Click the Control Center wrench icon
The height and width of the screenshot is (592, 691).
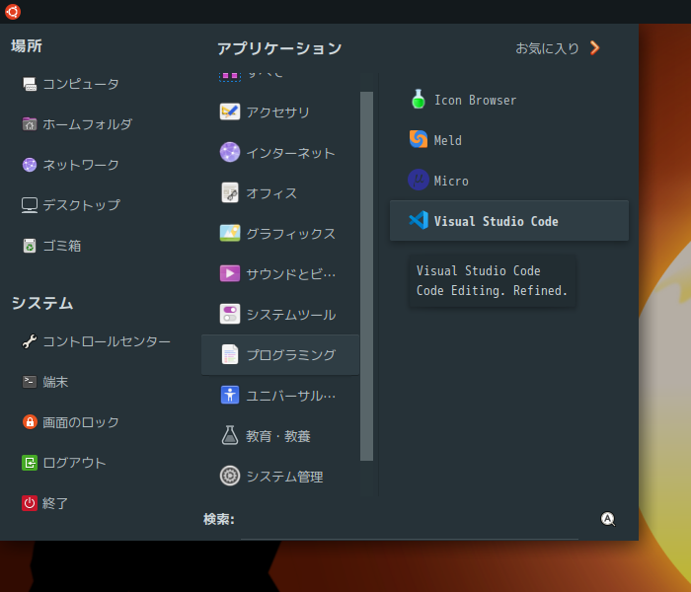[x=30, y=341]
